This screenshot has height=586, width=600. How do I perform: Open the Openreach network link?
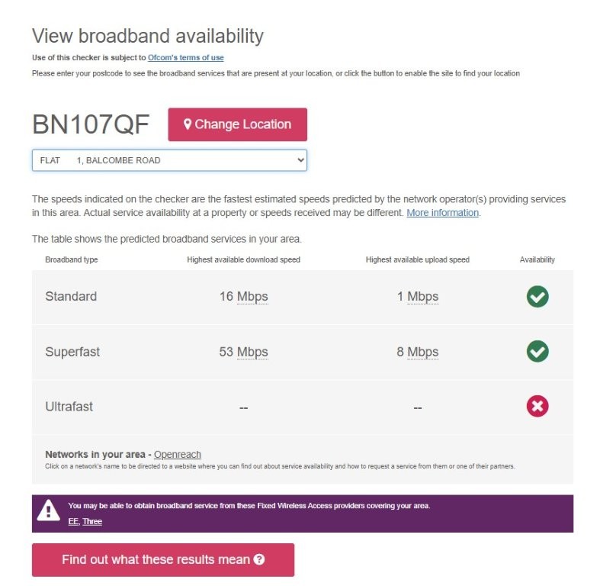[x=178, y=455]
